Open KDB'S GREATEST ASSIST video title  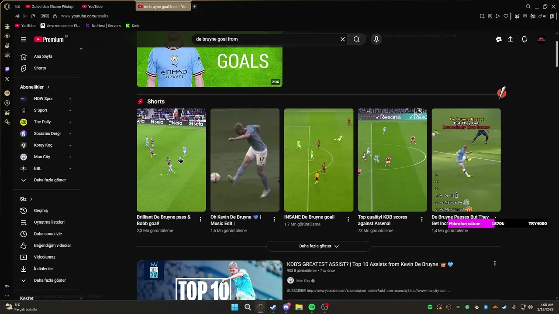(370, 264)
